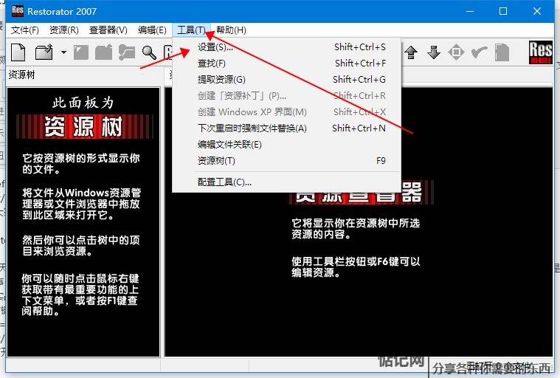Open the 资源(R) menu
Screen dimensions: 560x378
coord(63,30)
